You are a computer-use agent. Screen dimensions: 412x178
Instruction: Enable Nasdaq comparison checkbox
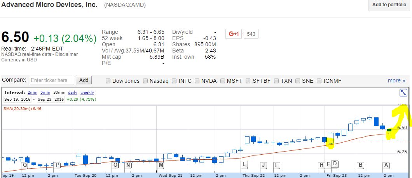click(145, 81)
